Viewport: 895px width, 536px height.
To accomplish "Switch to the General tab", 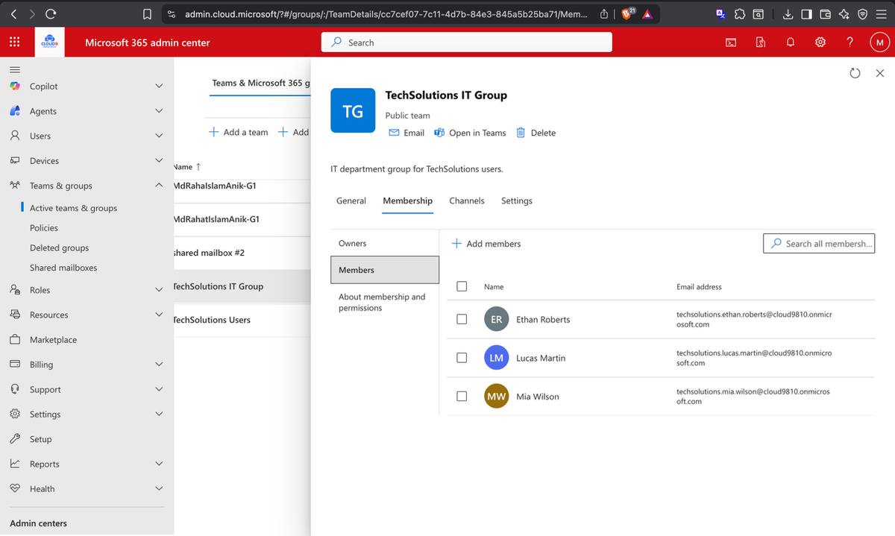I will point(351,201).
